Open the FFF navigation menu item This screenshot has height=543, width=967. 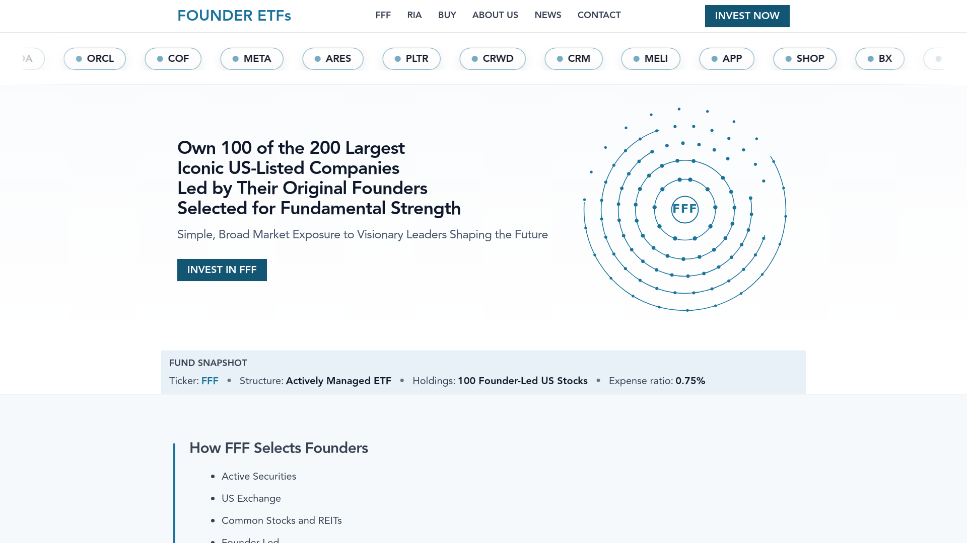click(383, 15)
